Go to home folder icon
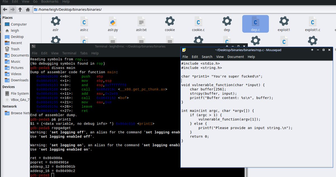The width and height of the screenshot is (336, 177). click(28, 10)
